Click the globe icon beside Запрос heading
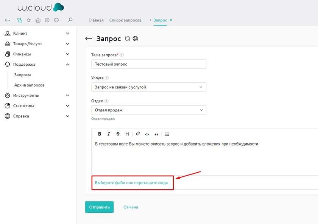The height and width of the screenshot is (224, 318). 136,39
